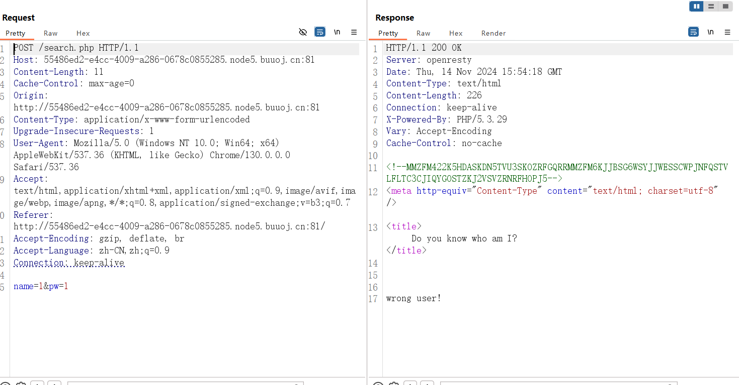Open the Hex tab in the Request panel

point(83,33)
